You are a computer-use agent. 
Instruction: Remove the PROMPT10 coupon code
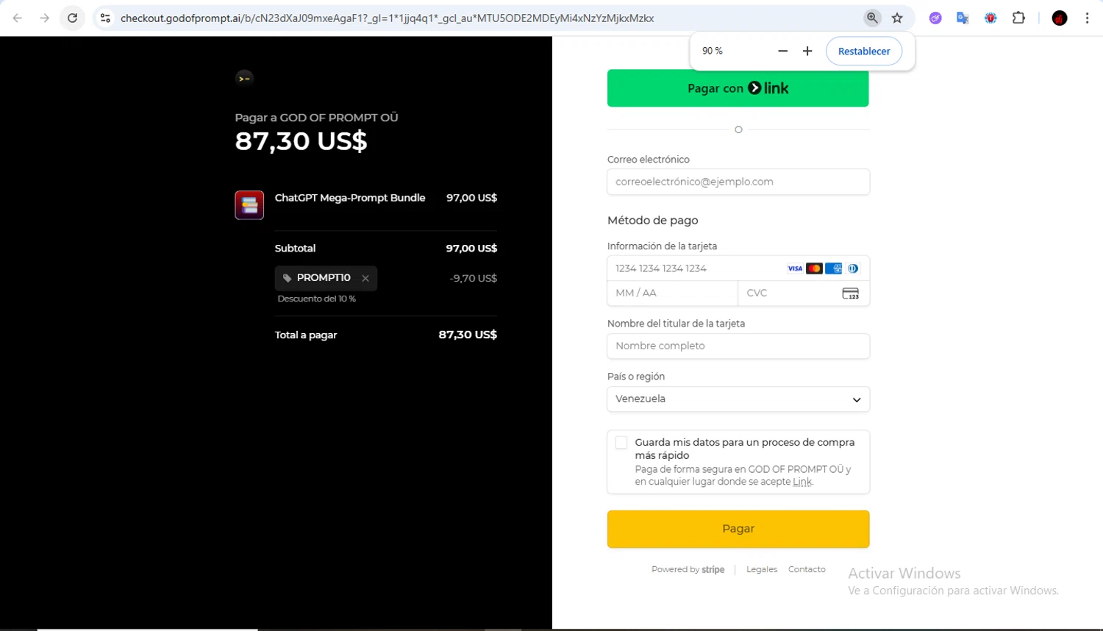click(x=365, y=278)
